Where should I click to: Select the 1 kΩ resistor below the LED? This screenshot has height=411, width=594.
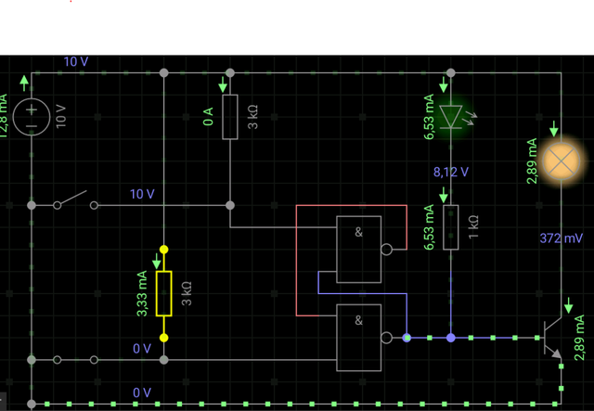(x=451, y=227)
